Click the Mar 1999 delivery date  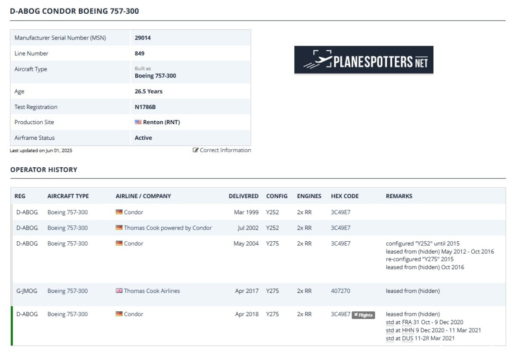[246, 212]
